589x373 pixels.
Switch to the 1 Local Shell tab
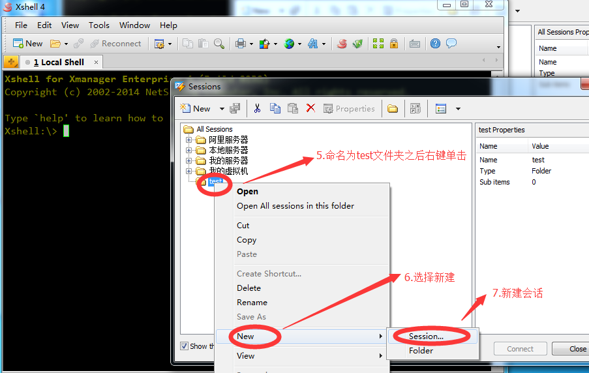click(x=59, y=63)
